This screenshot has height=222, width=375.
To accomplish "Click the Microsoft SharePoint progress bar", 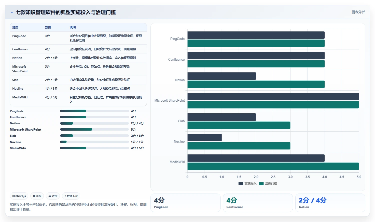I will (94, 129).
